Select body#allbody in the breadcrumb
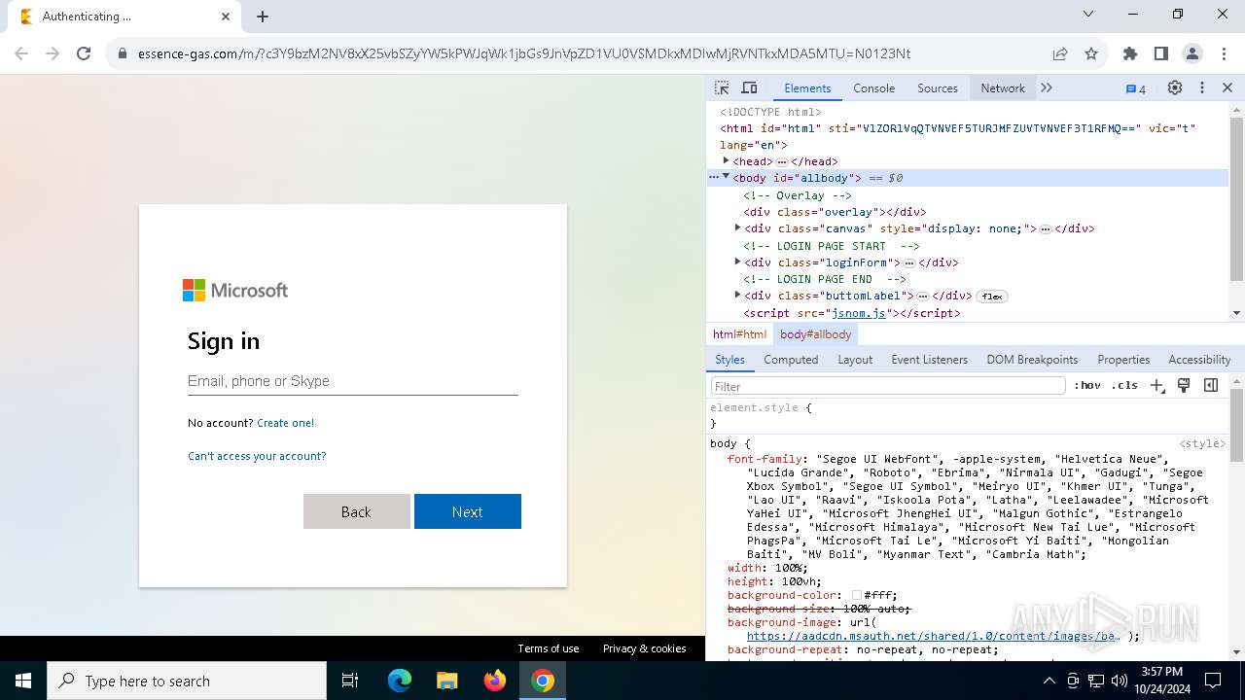The width and height of the screenshot is (1245, 700). click(815, 334)
